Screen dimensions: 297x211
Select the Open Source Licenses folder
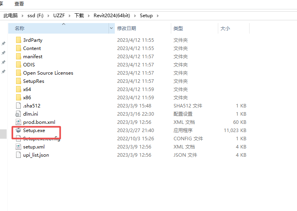click(x=48, y=73)
